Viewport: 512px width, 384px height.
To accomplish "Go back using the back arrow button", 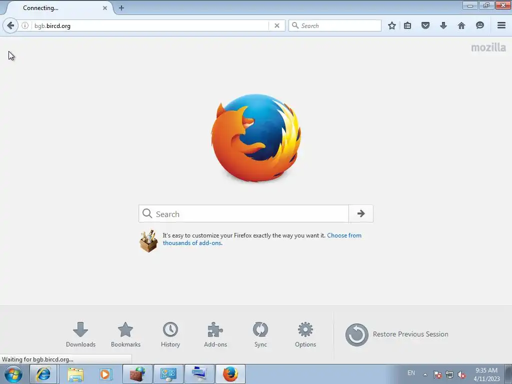I will click(10, 25).
